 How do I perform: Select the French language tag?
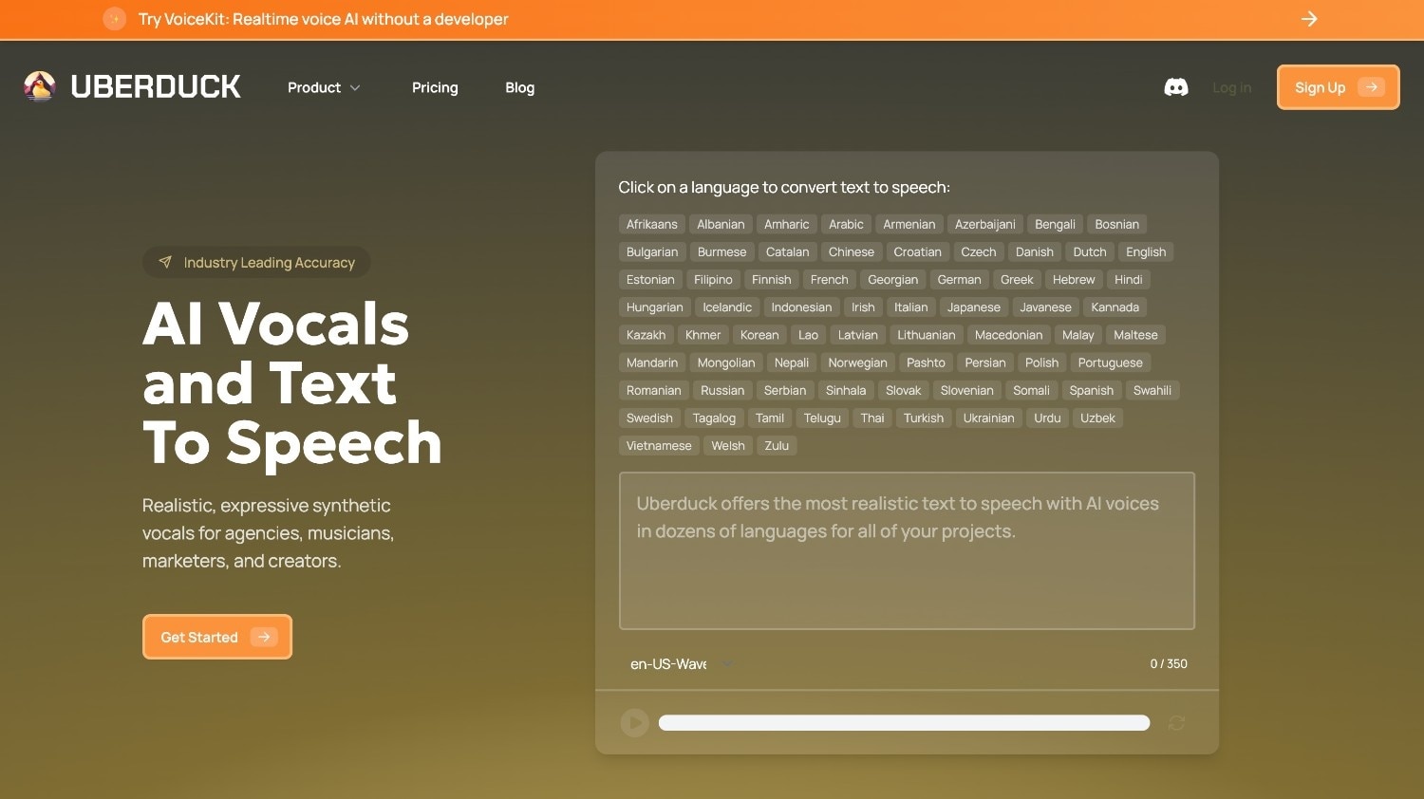830,280
